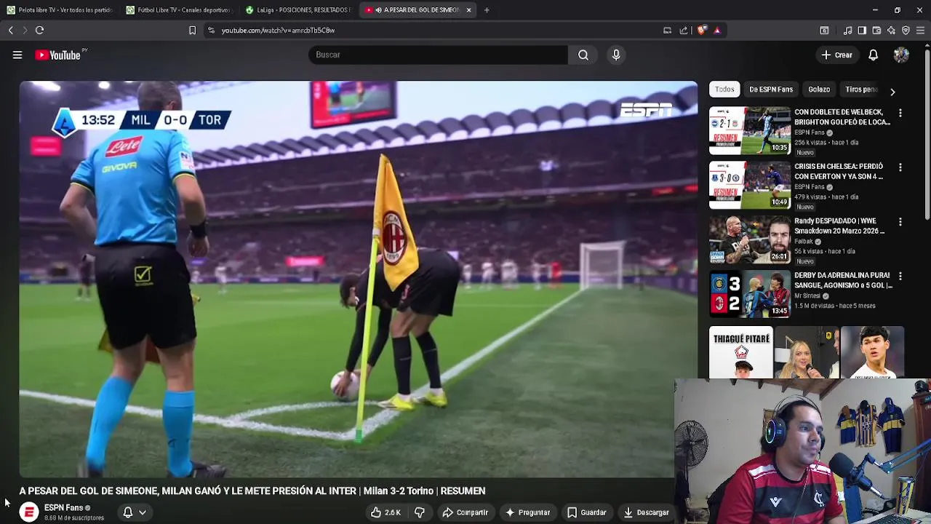
Task: Open Brighton Welbeck video thumbnail
Action: (750, 131)
